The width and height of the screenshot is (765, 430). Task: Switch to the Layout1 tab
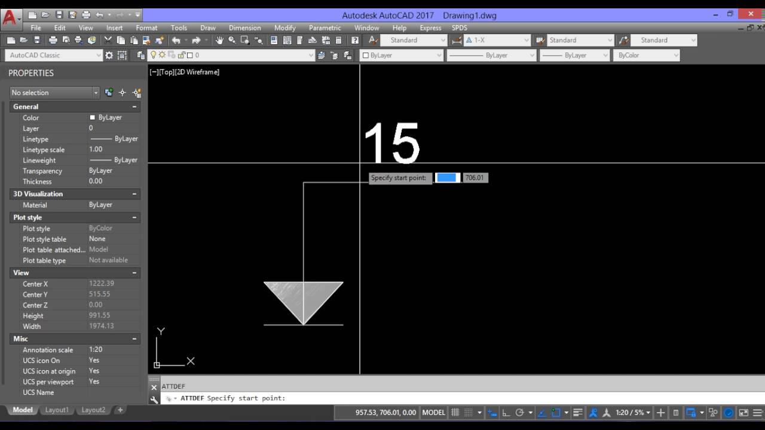click(x=57, y=410)
